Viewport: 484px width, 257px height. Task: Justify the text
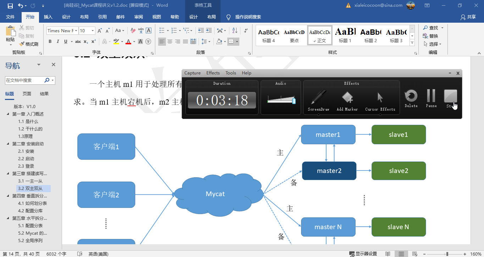coord(185,41)
